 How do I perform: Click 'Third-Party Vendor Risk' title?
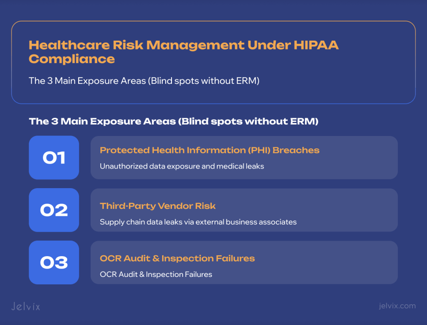[158, 206]
